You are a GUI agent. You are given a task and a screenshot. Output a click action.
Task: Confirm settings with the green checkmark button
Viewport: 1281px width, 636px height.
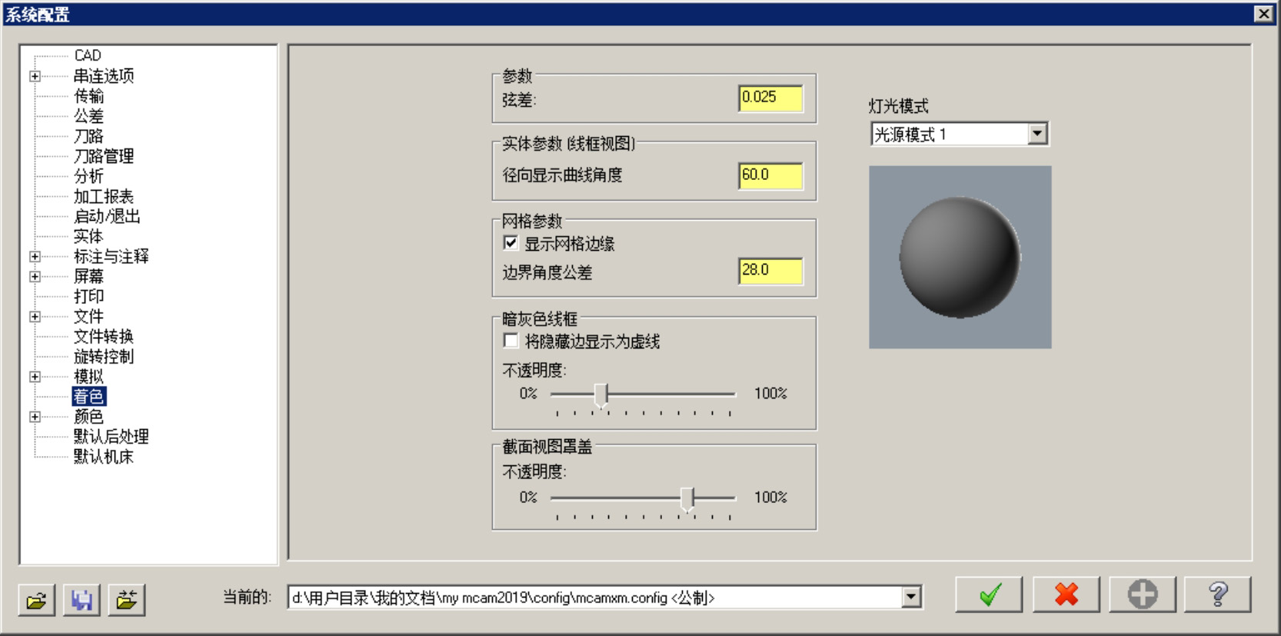pos(989,594)
